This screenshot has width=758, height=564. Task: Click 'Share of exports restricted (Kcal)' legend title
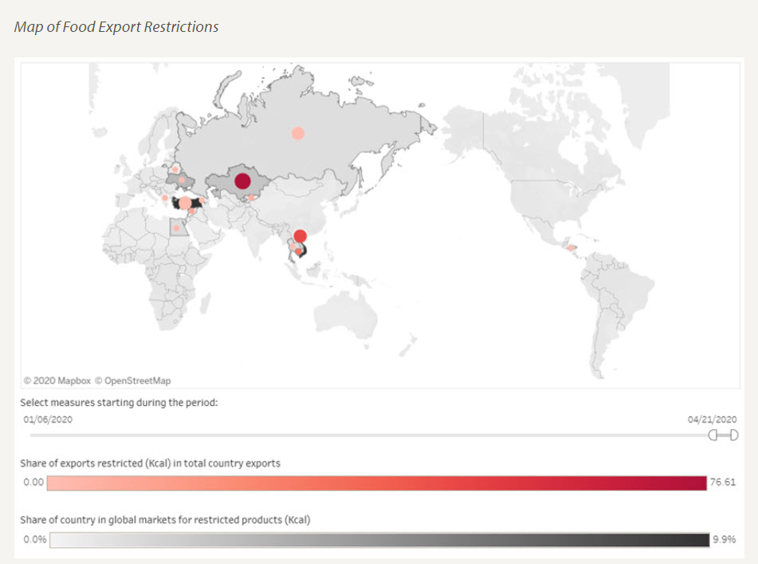(150, 463)
